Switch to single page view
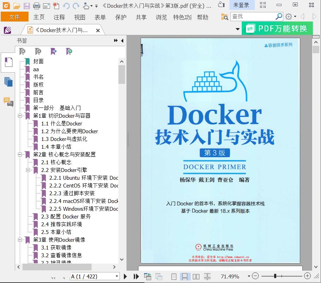This screenshot has width=321, height=283. pyautogui.click(x=174, y=277)
